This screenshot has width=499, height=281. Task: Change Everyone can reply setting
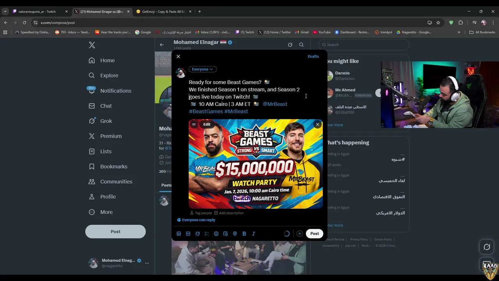tap(196, 220)
